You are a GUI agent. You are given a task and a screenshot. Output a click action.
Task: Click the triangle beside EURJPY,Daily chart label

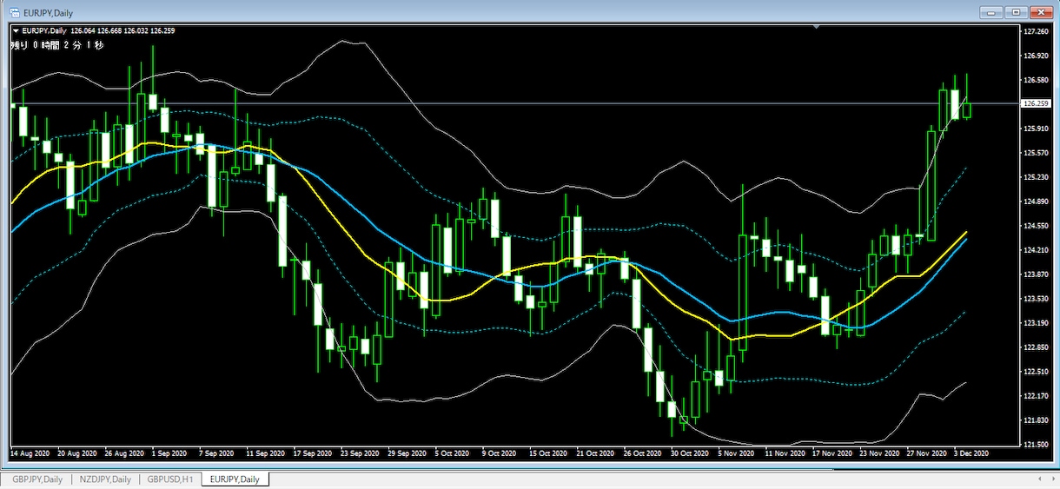pyautogui.click(x=15, y=31)
